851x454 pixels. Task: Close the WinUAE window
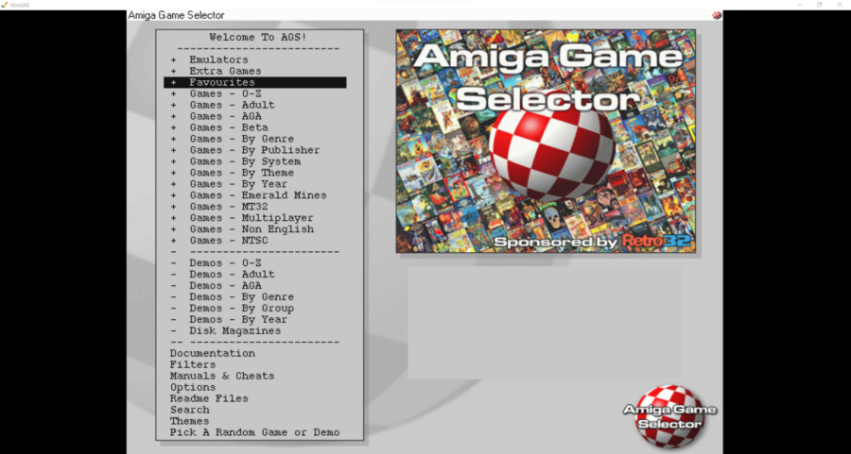point(840,5)
